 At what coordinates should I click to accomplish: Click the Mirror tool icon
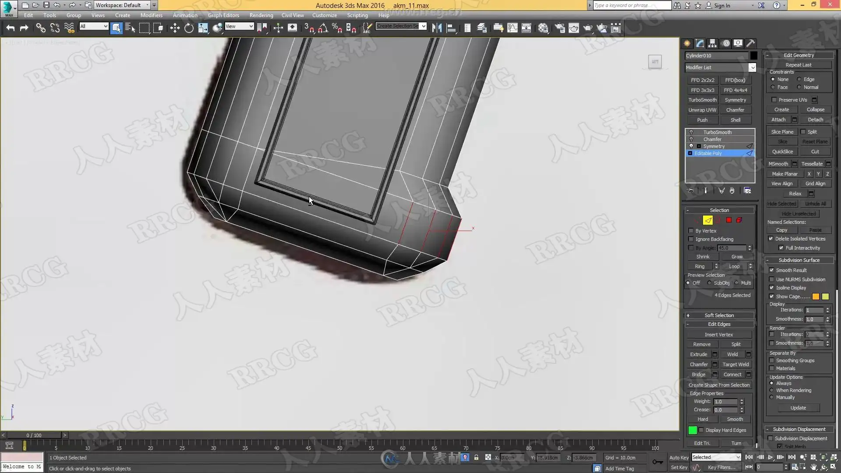point(437,28)
